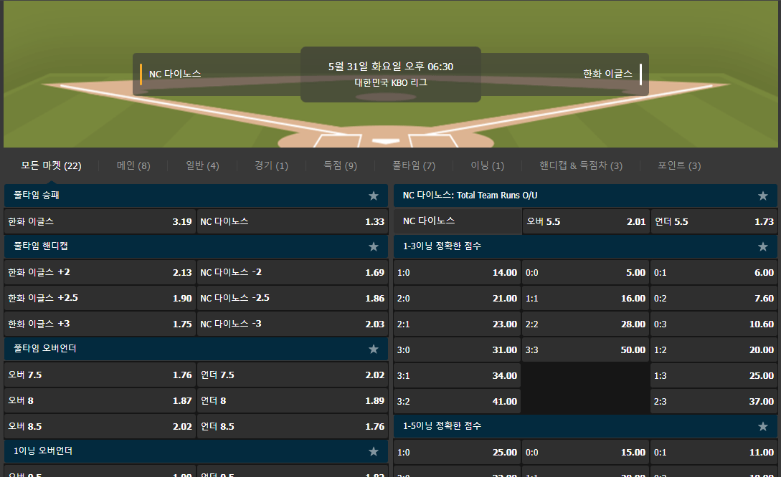The width and height of the screenshot is (781, 477).
Task: Pick exact score 3:3 at 50.00
Action: tap(586, 350)
